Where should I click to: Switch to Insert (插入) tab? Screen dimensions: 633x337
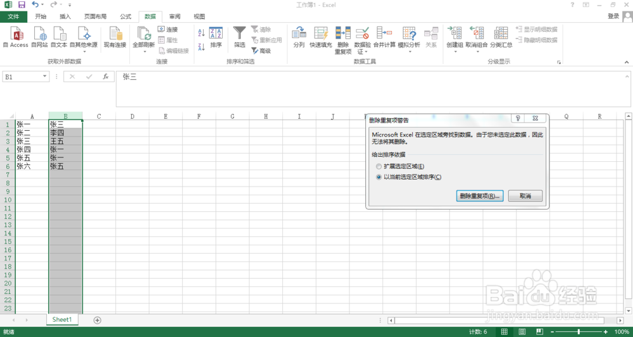pyautogui.click(x=65, y=16)
